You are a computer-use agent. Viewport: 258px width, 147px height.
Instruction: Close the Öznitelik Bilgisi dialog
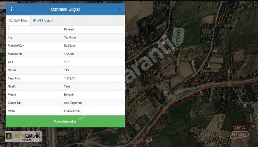pos(120,9)
